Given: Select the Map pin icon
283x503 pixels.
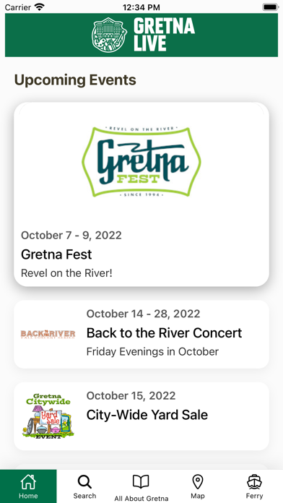Looking at the screenshot, I should 198,482.
